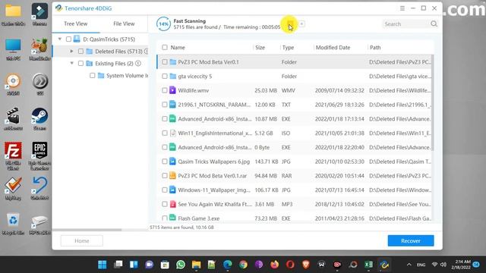
Task: Tick the select-all checkbox beside the Name header
Action: (x=165, y=47)
